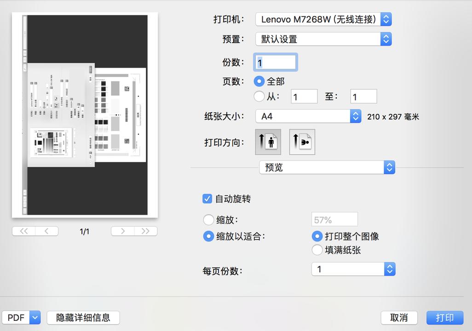
Task: Select landscape printing orientation
Action: click(x=302, y=142)
